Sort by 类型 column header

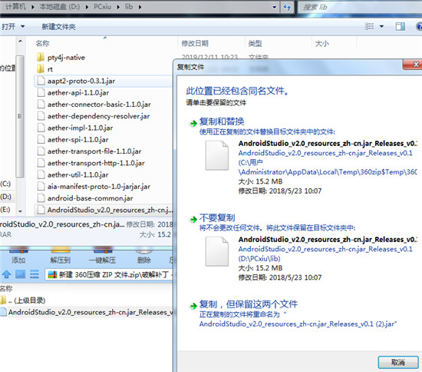tap(255, 43)
